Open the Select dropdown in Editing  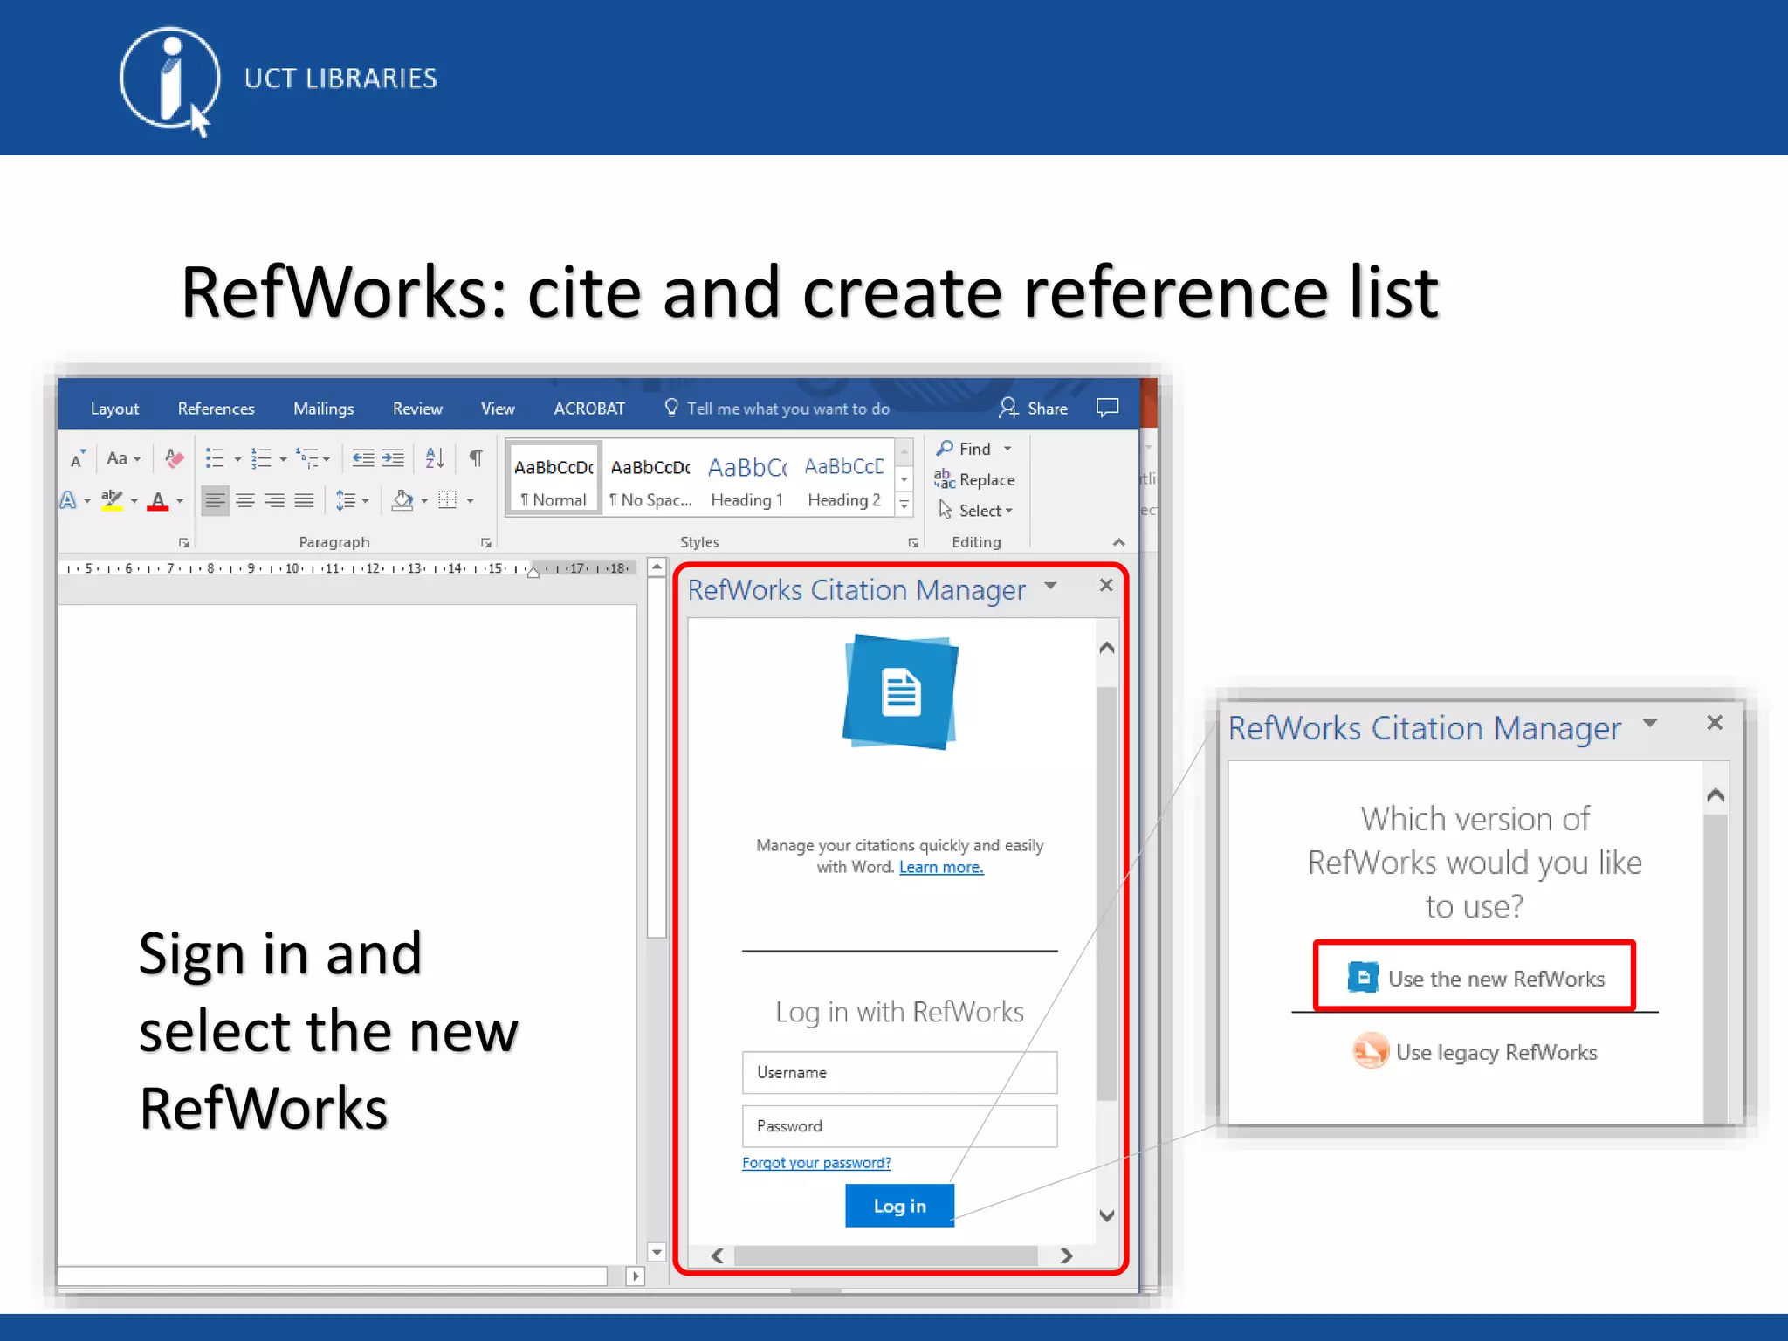975,511
